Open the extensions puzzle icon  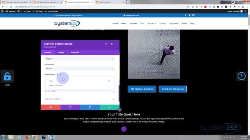tap(234, 7)
